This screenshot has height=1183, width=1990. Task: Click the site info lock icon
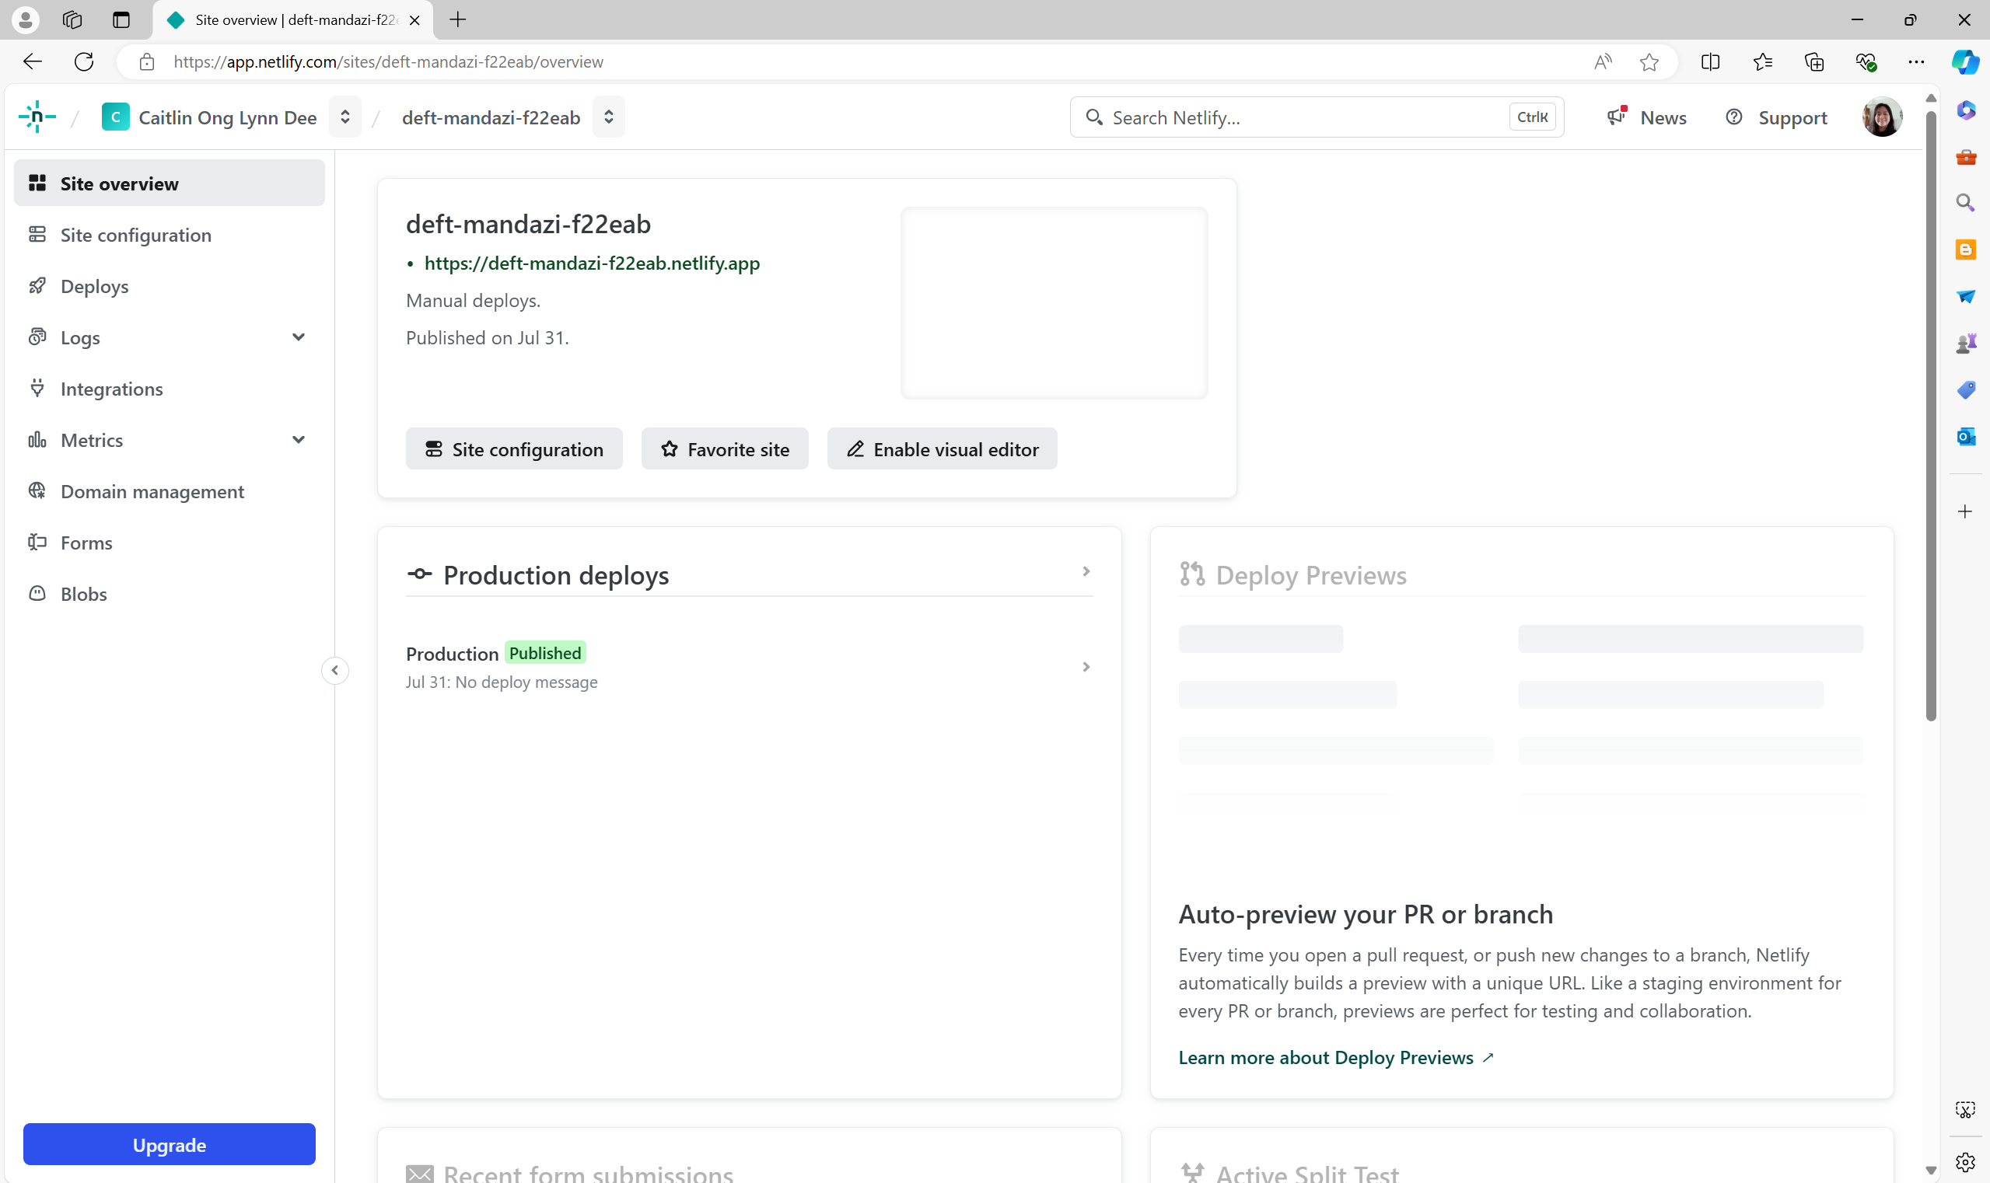click(147, 61)
